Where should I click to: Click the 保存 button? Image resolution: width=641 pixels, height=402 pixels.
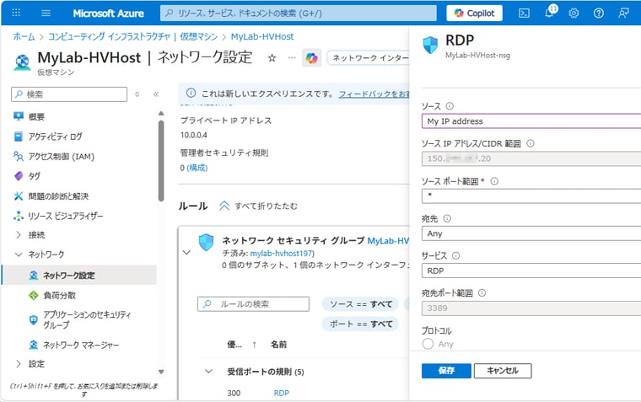[446, 371]
